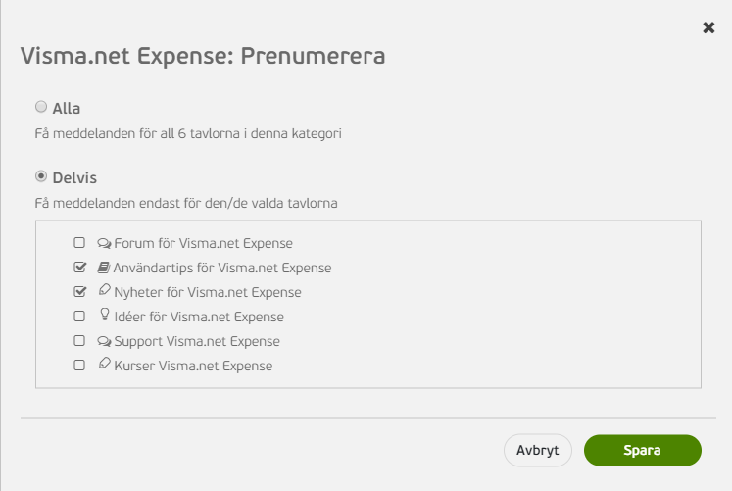Close the Prenumerera dialog with the X

(708, 27)
